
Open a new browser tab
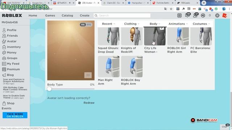(x=204, y=3)
